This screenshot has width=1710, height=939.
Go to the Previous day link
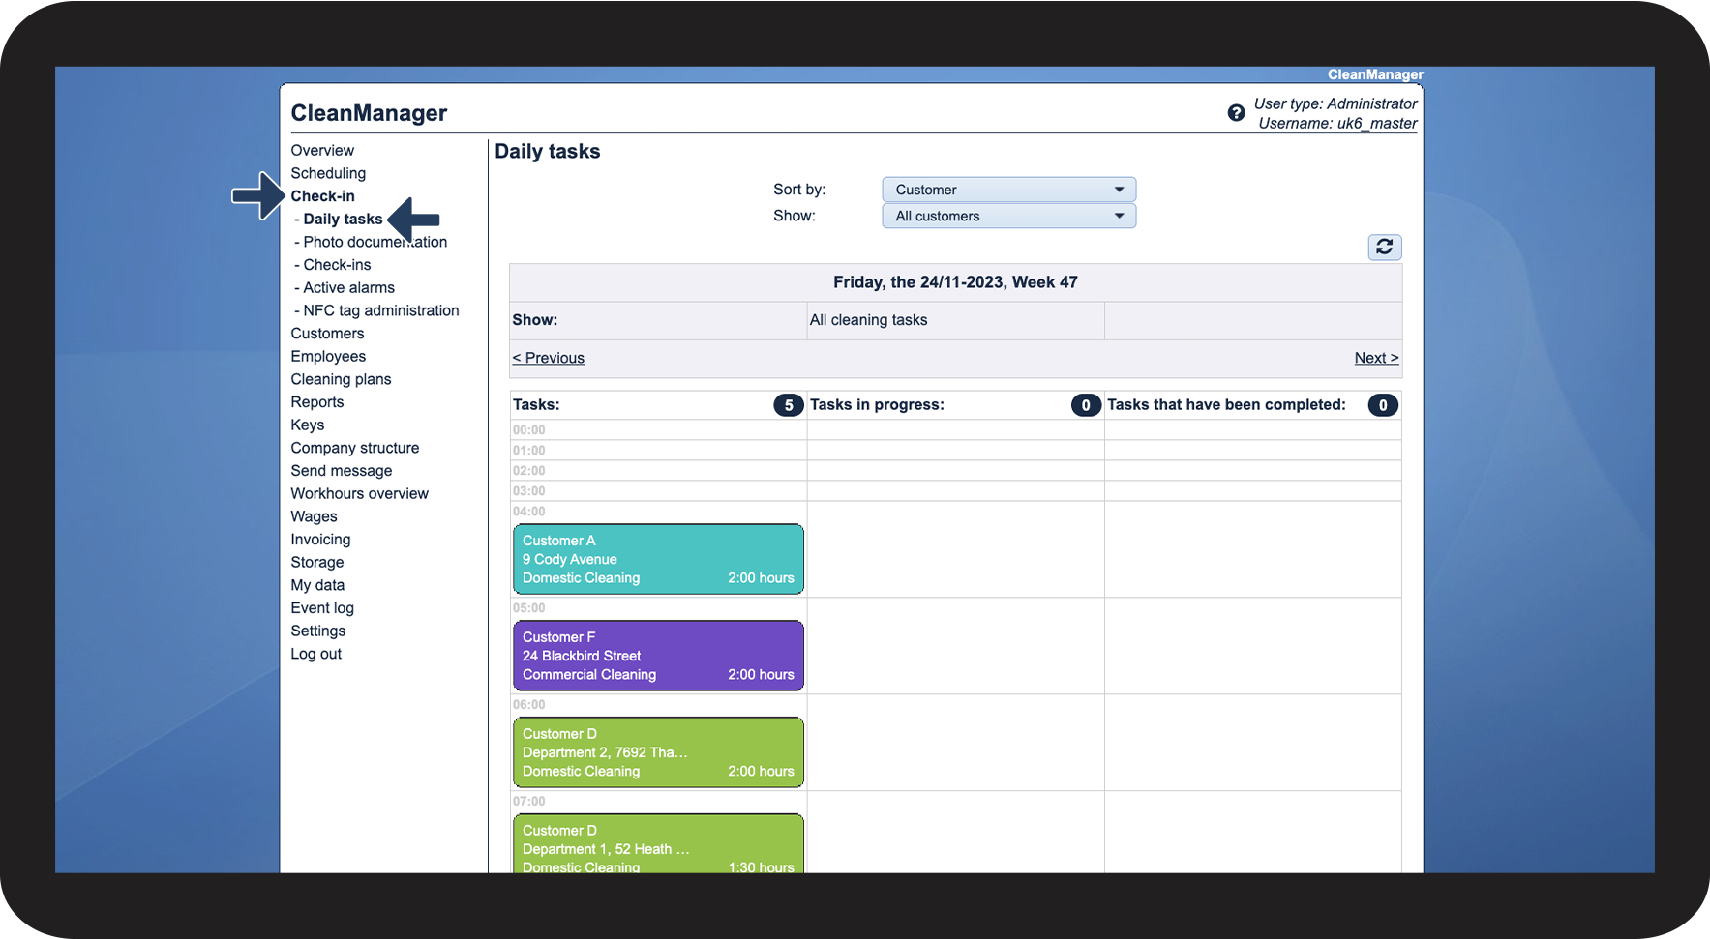tap(549, 358)
